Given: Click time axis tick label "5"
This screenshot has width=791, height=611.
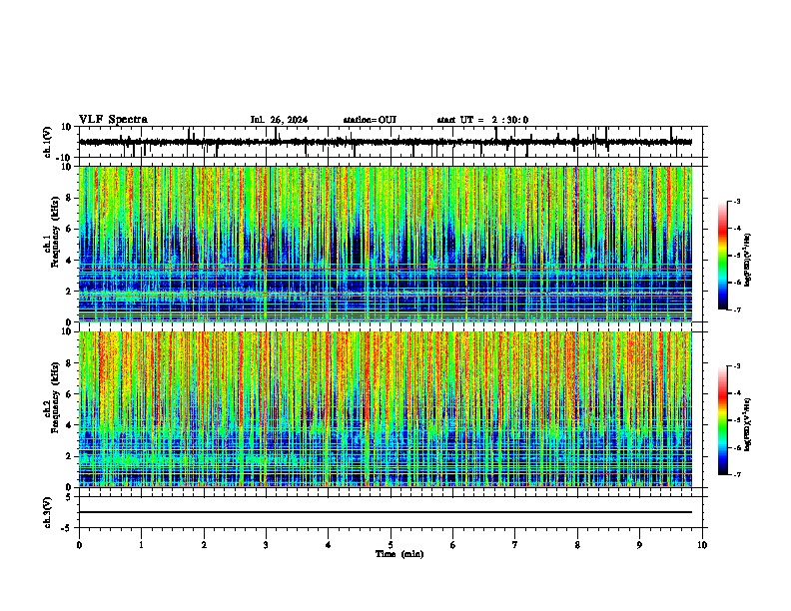Looking at the screenshot, I should [x=391, y=545].
